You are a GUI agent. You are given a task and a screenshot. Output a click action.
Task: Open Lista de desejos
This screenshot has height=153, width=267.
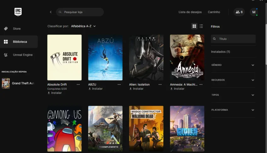tap(190, 12)
